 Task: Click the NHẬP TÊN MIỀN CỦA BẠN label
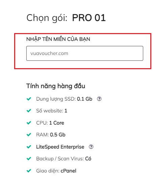pos(58,39)
